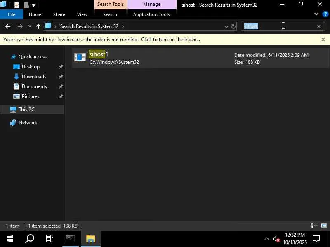Click the Search Results in System32 breadcrumb
The image size is (330, 247).
click(89, 26)
